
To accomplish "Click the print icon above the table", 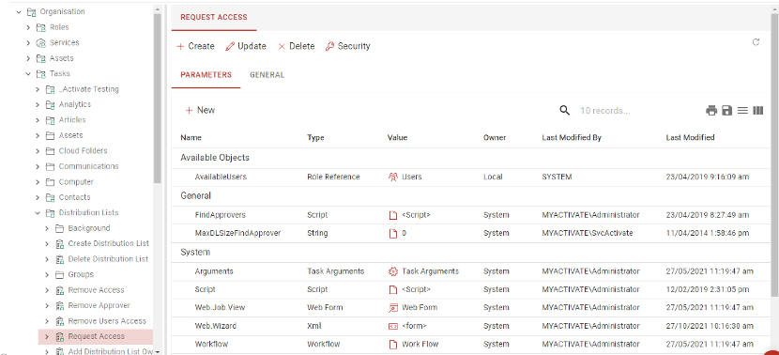I will click(711, 111).
